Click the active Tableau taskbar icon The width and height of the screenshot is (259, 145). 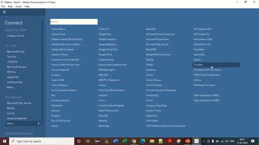coord(196,141)
